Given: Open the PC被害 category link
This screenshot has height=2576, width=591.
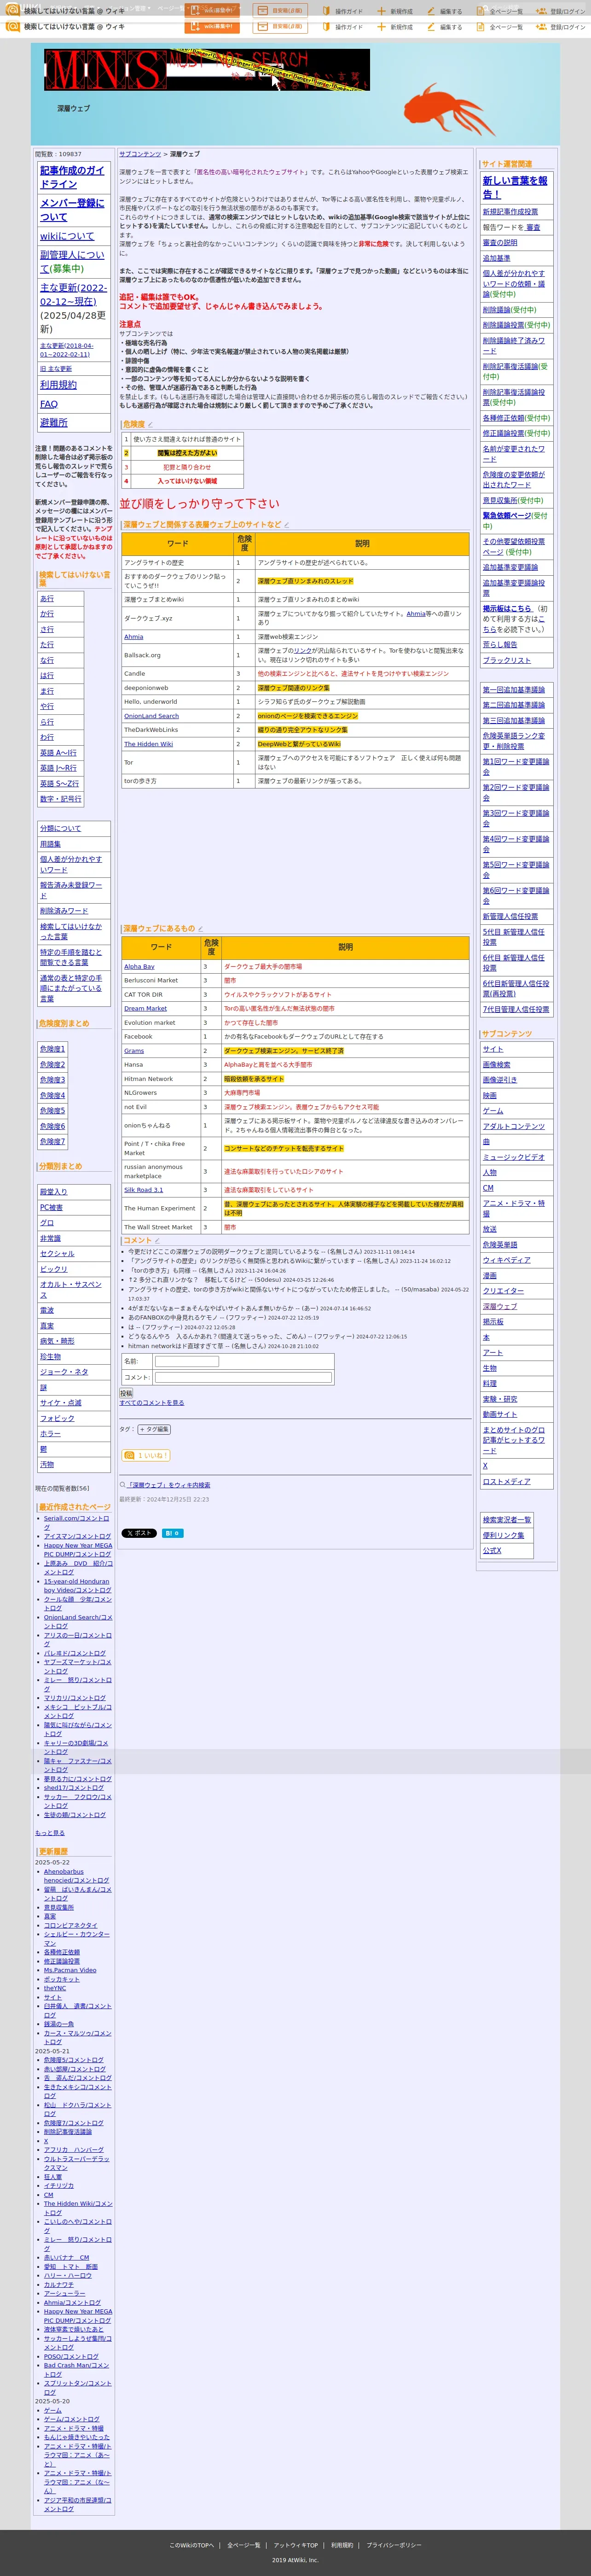Looking at the screenshot, I should pyautogui.click(x=51, y=1207).
